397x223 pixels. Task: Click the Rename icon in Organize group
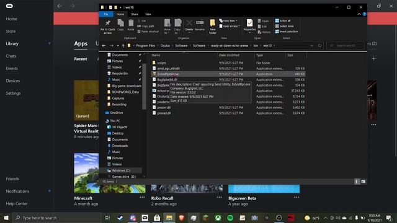[200, 25]
